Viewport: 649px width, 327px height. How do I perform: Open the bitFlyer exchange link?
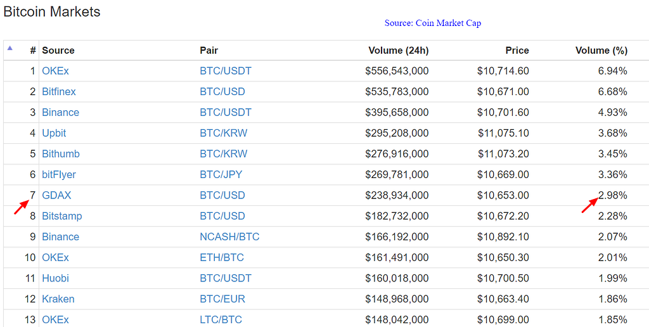pos(59,175)
